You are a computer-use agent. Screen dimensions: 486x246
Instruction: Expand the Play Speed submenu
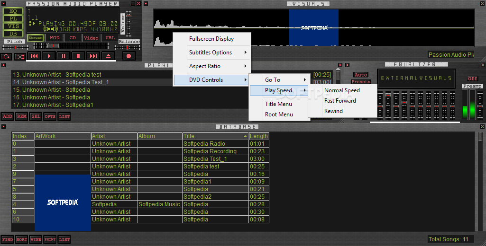[279, 90]
